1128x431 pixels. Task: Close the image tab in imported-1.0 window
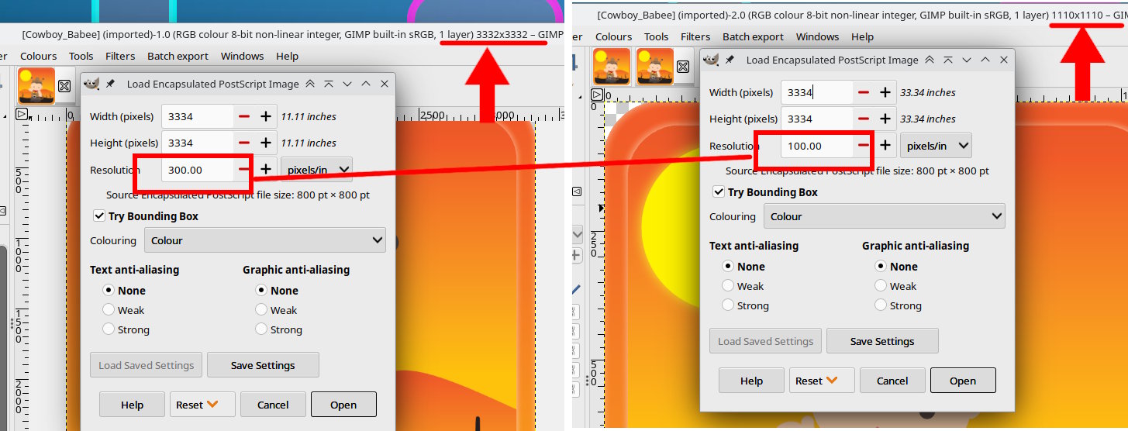click(64, 86)
